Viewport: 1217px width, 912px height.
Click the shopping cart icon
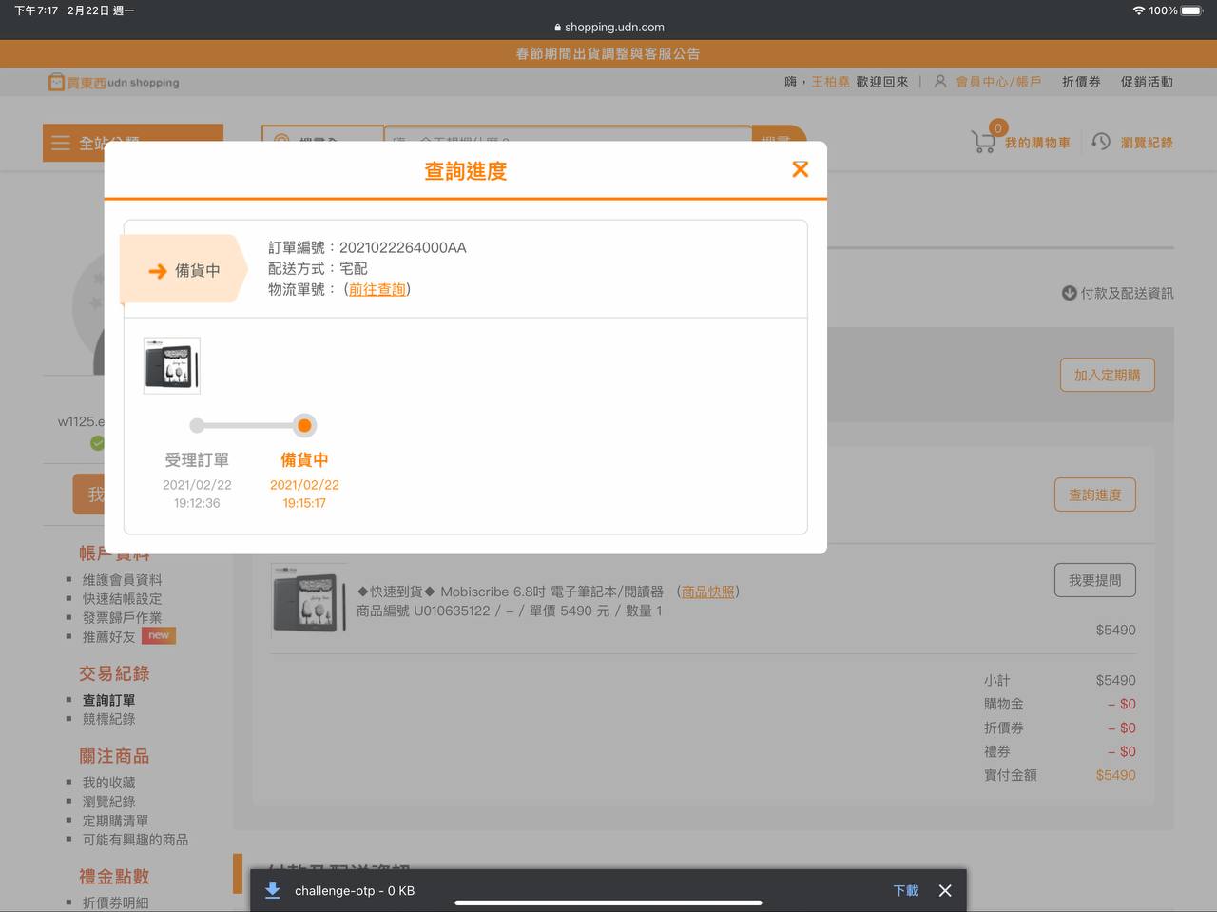(x=983, y=142)
